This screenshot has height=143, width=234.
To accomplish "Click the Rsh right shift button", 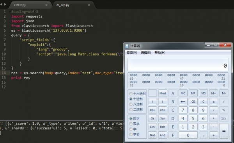I will [163, 127].
